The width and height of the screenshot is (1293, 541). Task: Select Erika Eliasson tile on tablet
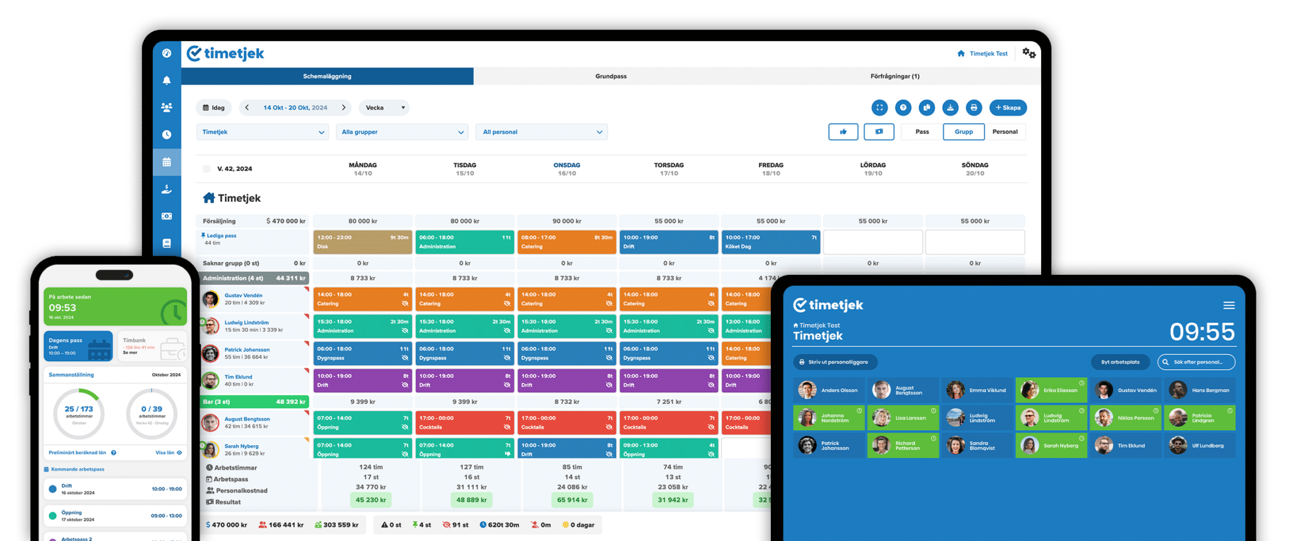(x=1051, y=390)
